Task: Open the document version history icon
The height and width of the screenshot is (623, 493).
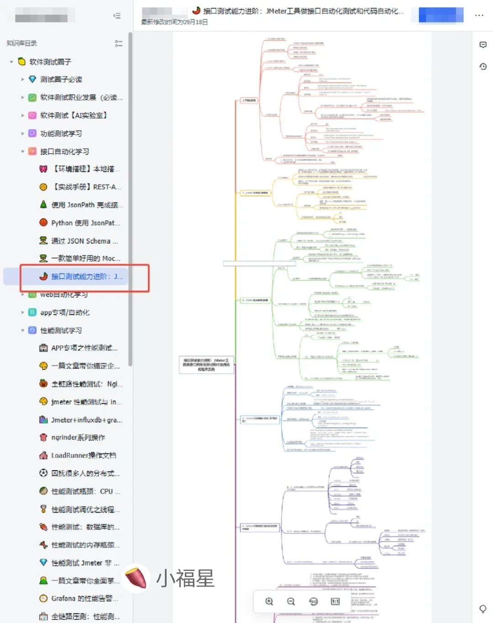Action: tap(483, 67)
